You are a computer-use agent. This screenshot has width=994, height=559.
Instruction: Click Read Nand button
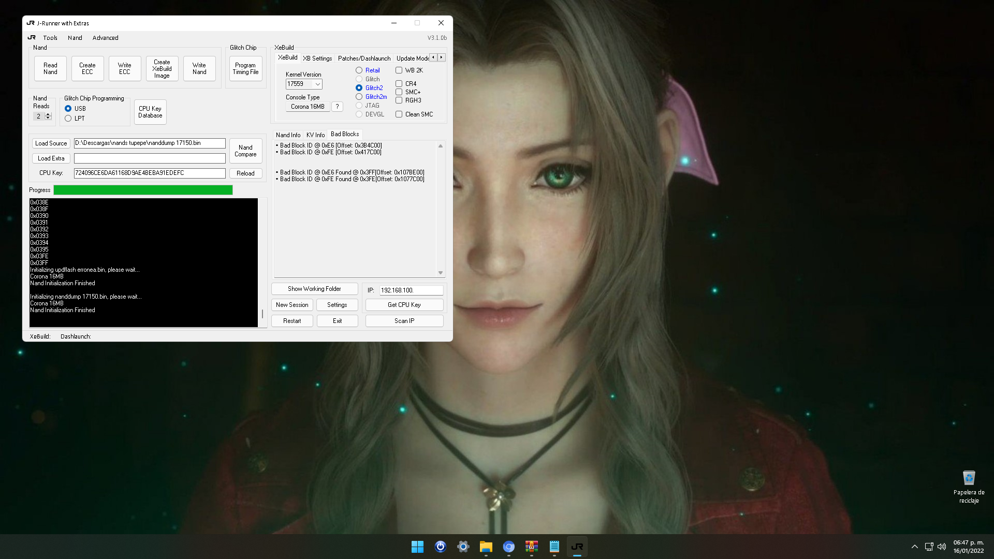tap(51, 68)
